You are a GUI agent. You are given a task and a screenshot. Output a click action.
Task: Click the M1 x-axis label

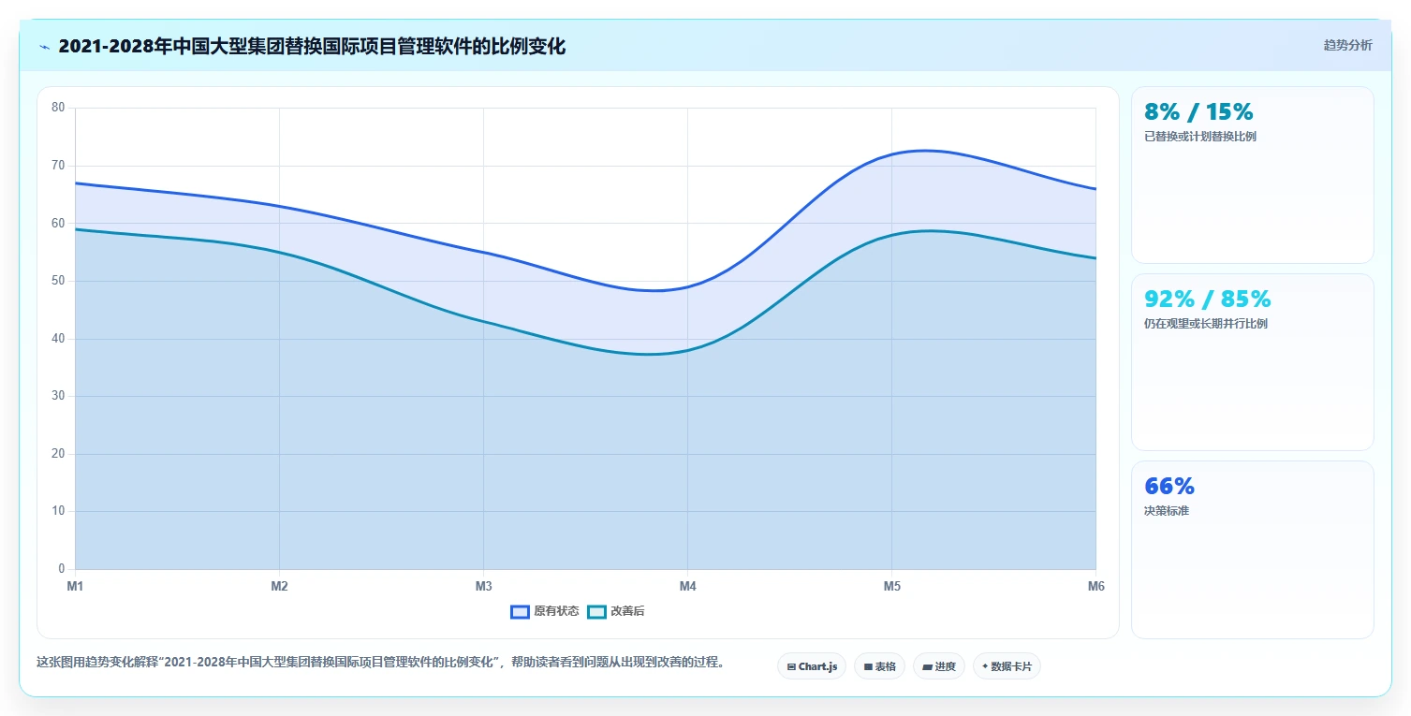[75, 587]
